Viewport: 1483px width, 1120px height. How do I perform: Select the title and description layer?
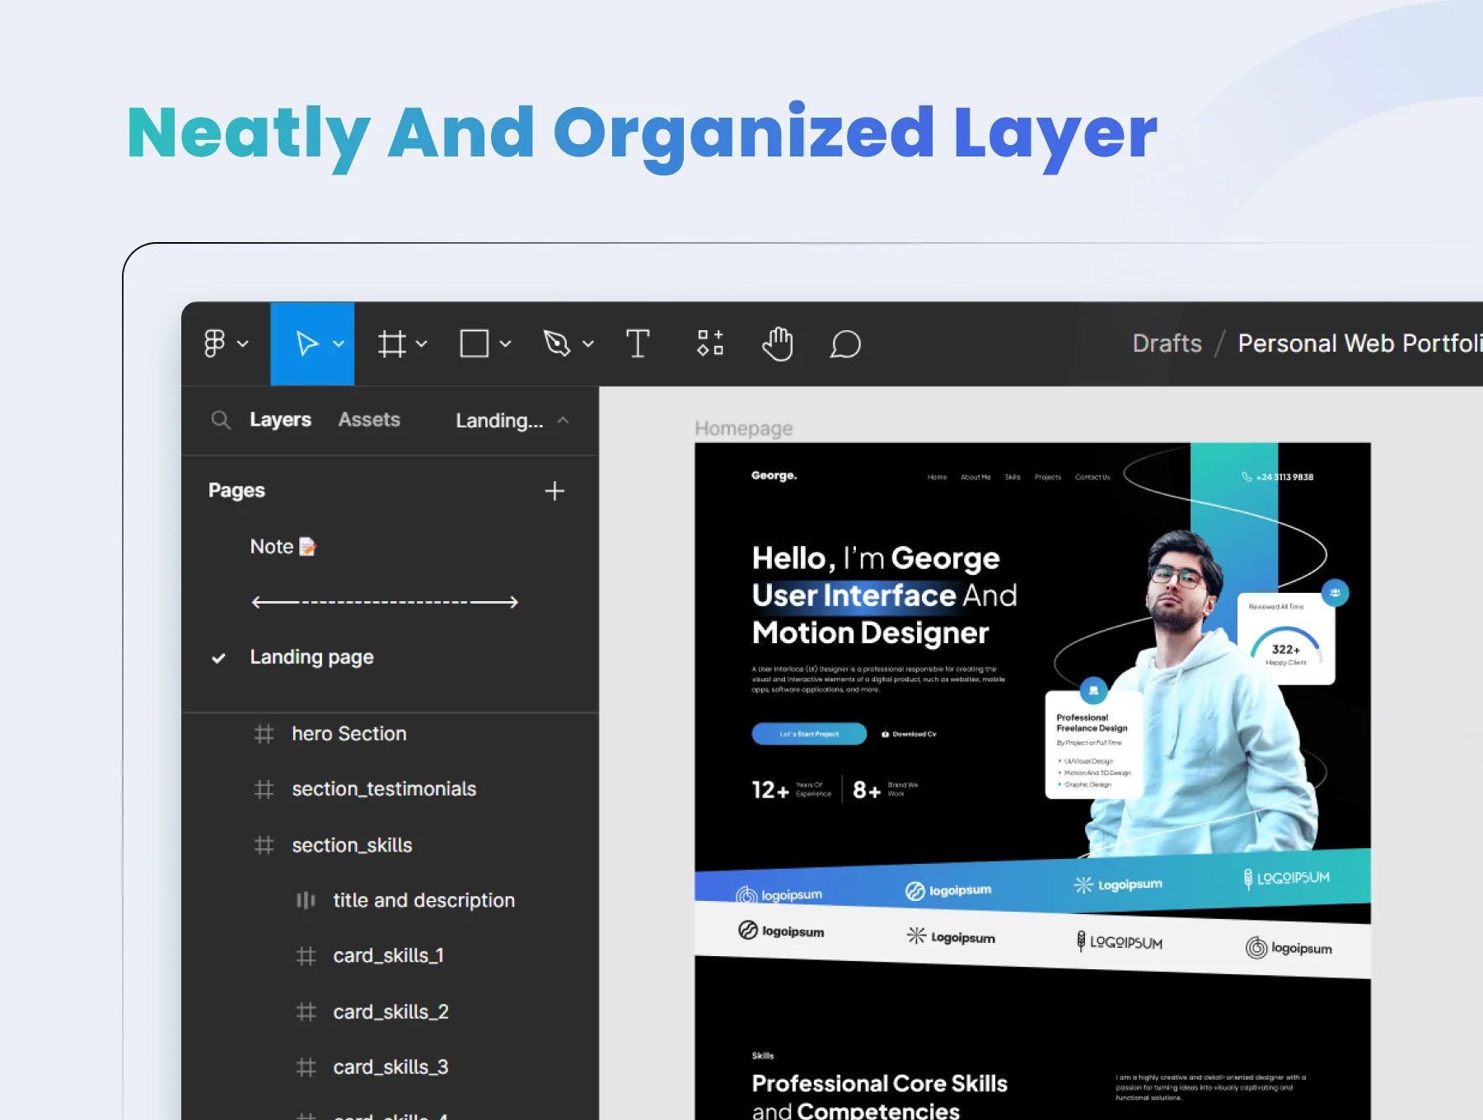(423, 900)
